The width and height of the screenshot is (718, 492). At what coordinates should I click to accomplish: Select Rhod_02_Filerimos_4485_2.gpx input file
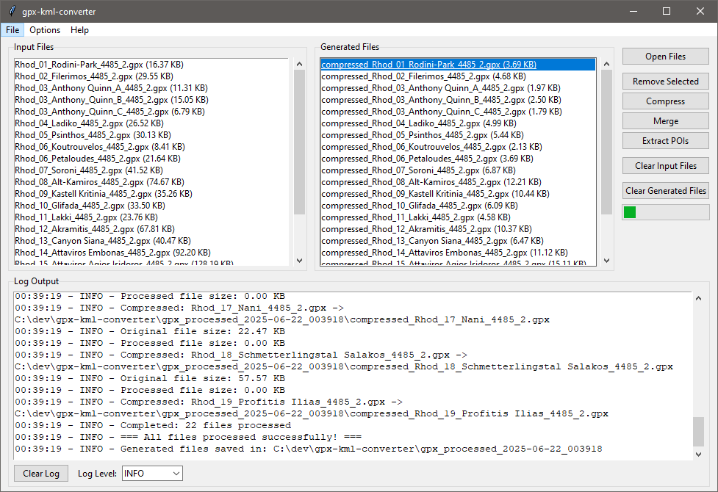point(151,76)
